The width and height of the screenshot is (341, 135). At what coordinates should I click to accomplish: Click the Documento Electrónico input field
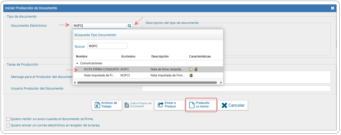click(99, 26)
